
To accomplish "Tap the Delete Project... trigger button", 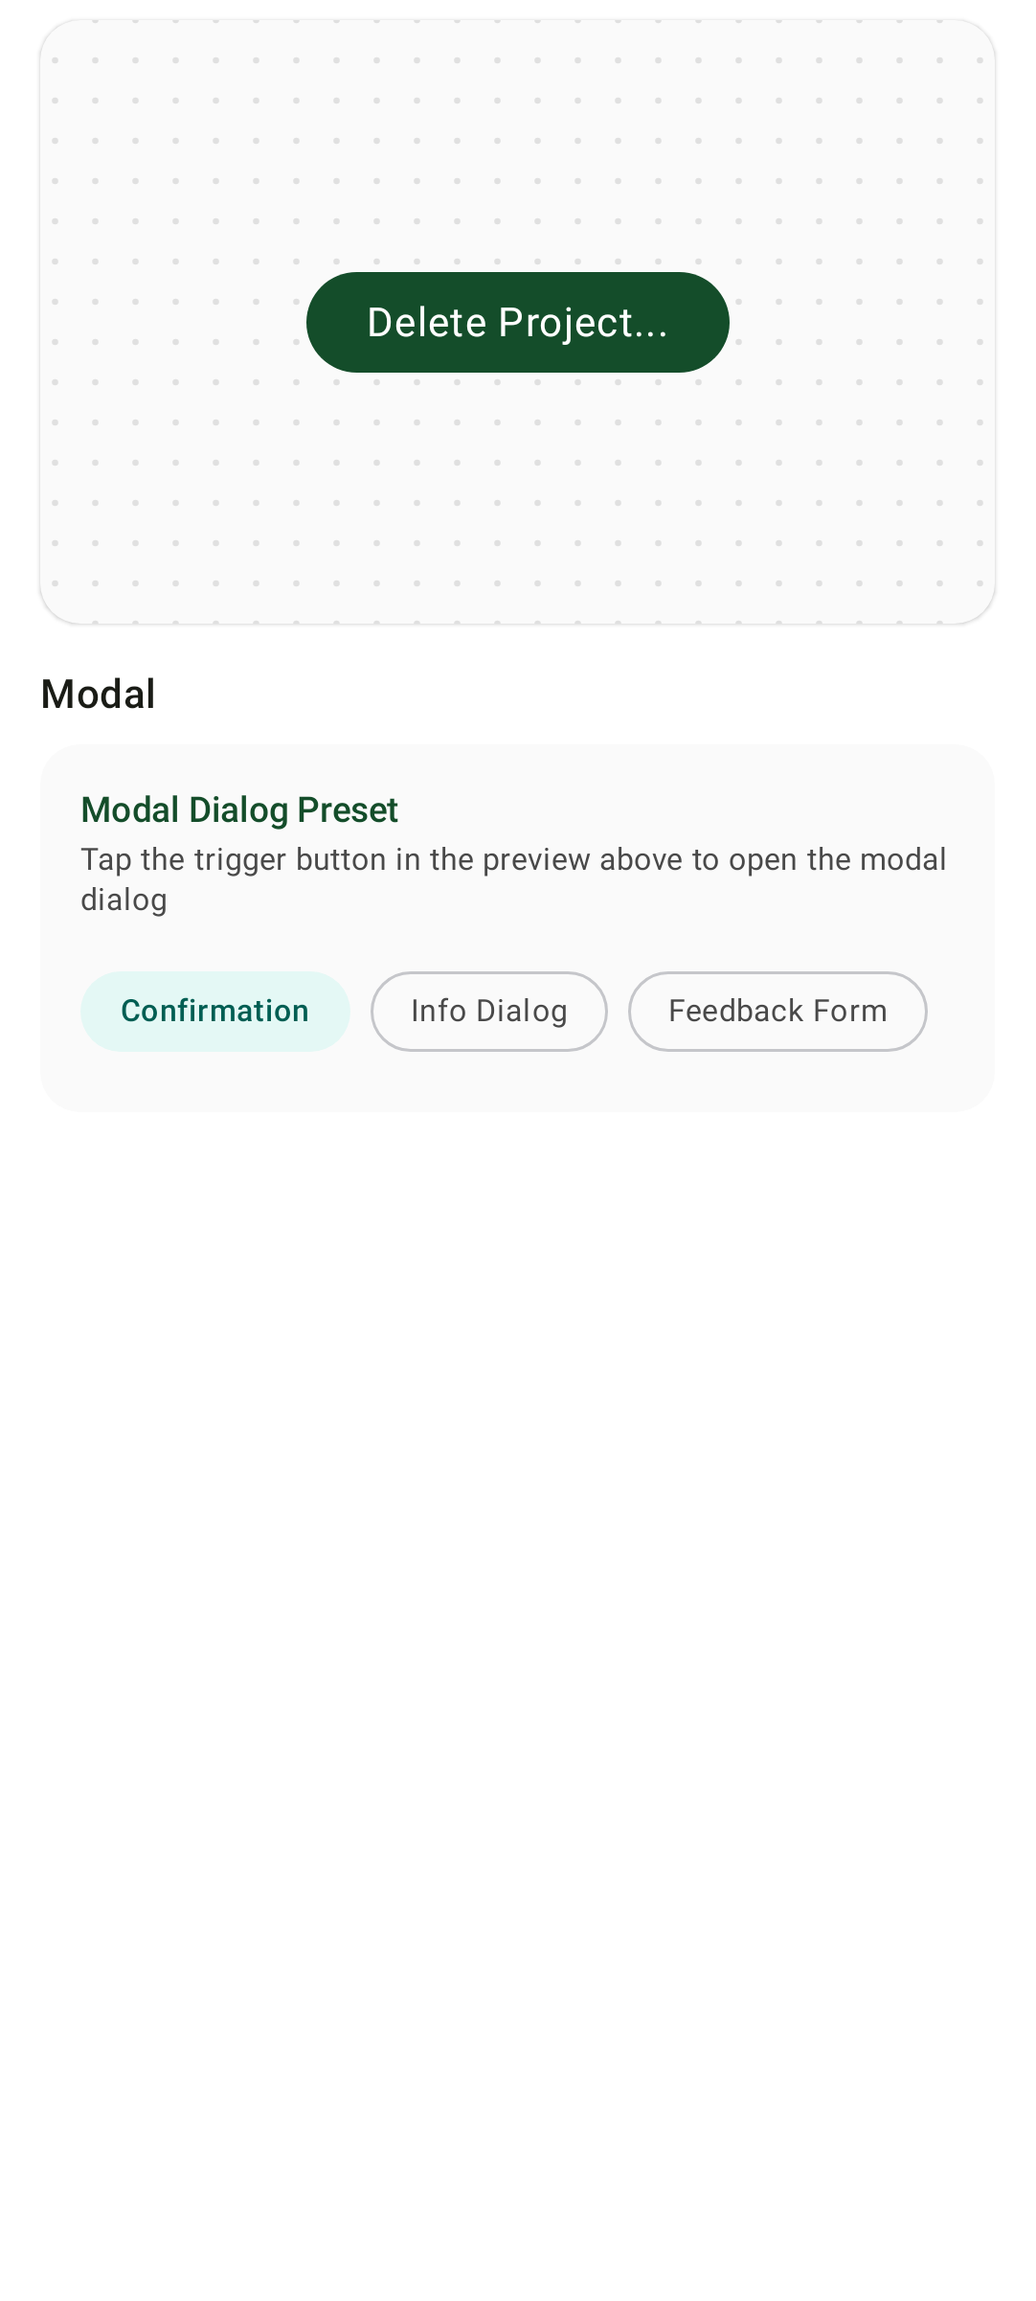I will pos(517,322).
